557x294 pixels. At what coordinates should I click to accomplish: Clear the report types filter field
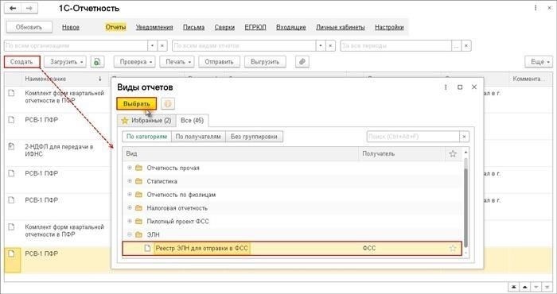pyautogui.click(x=331, y=46)
